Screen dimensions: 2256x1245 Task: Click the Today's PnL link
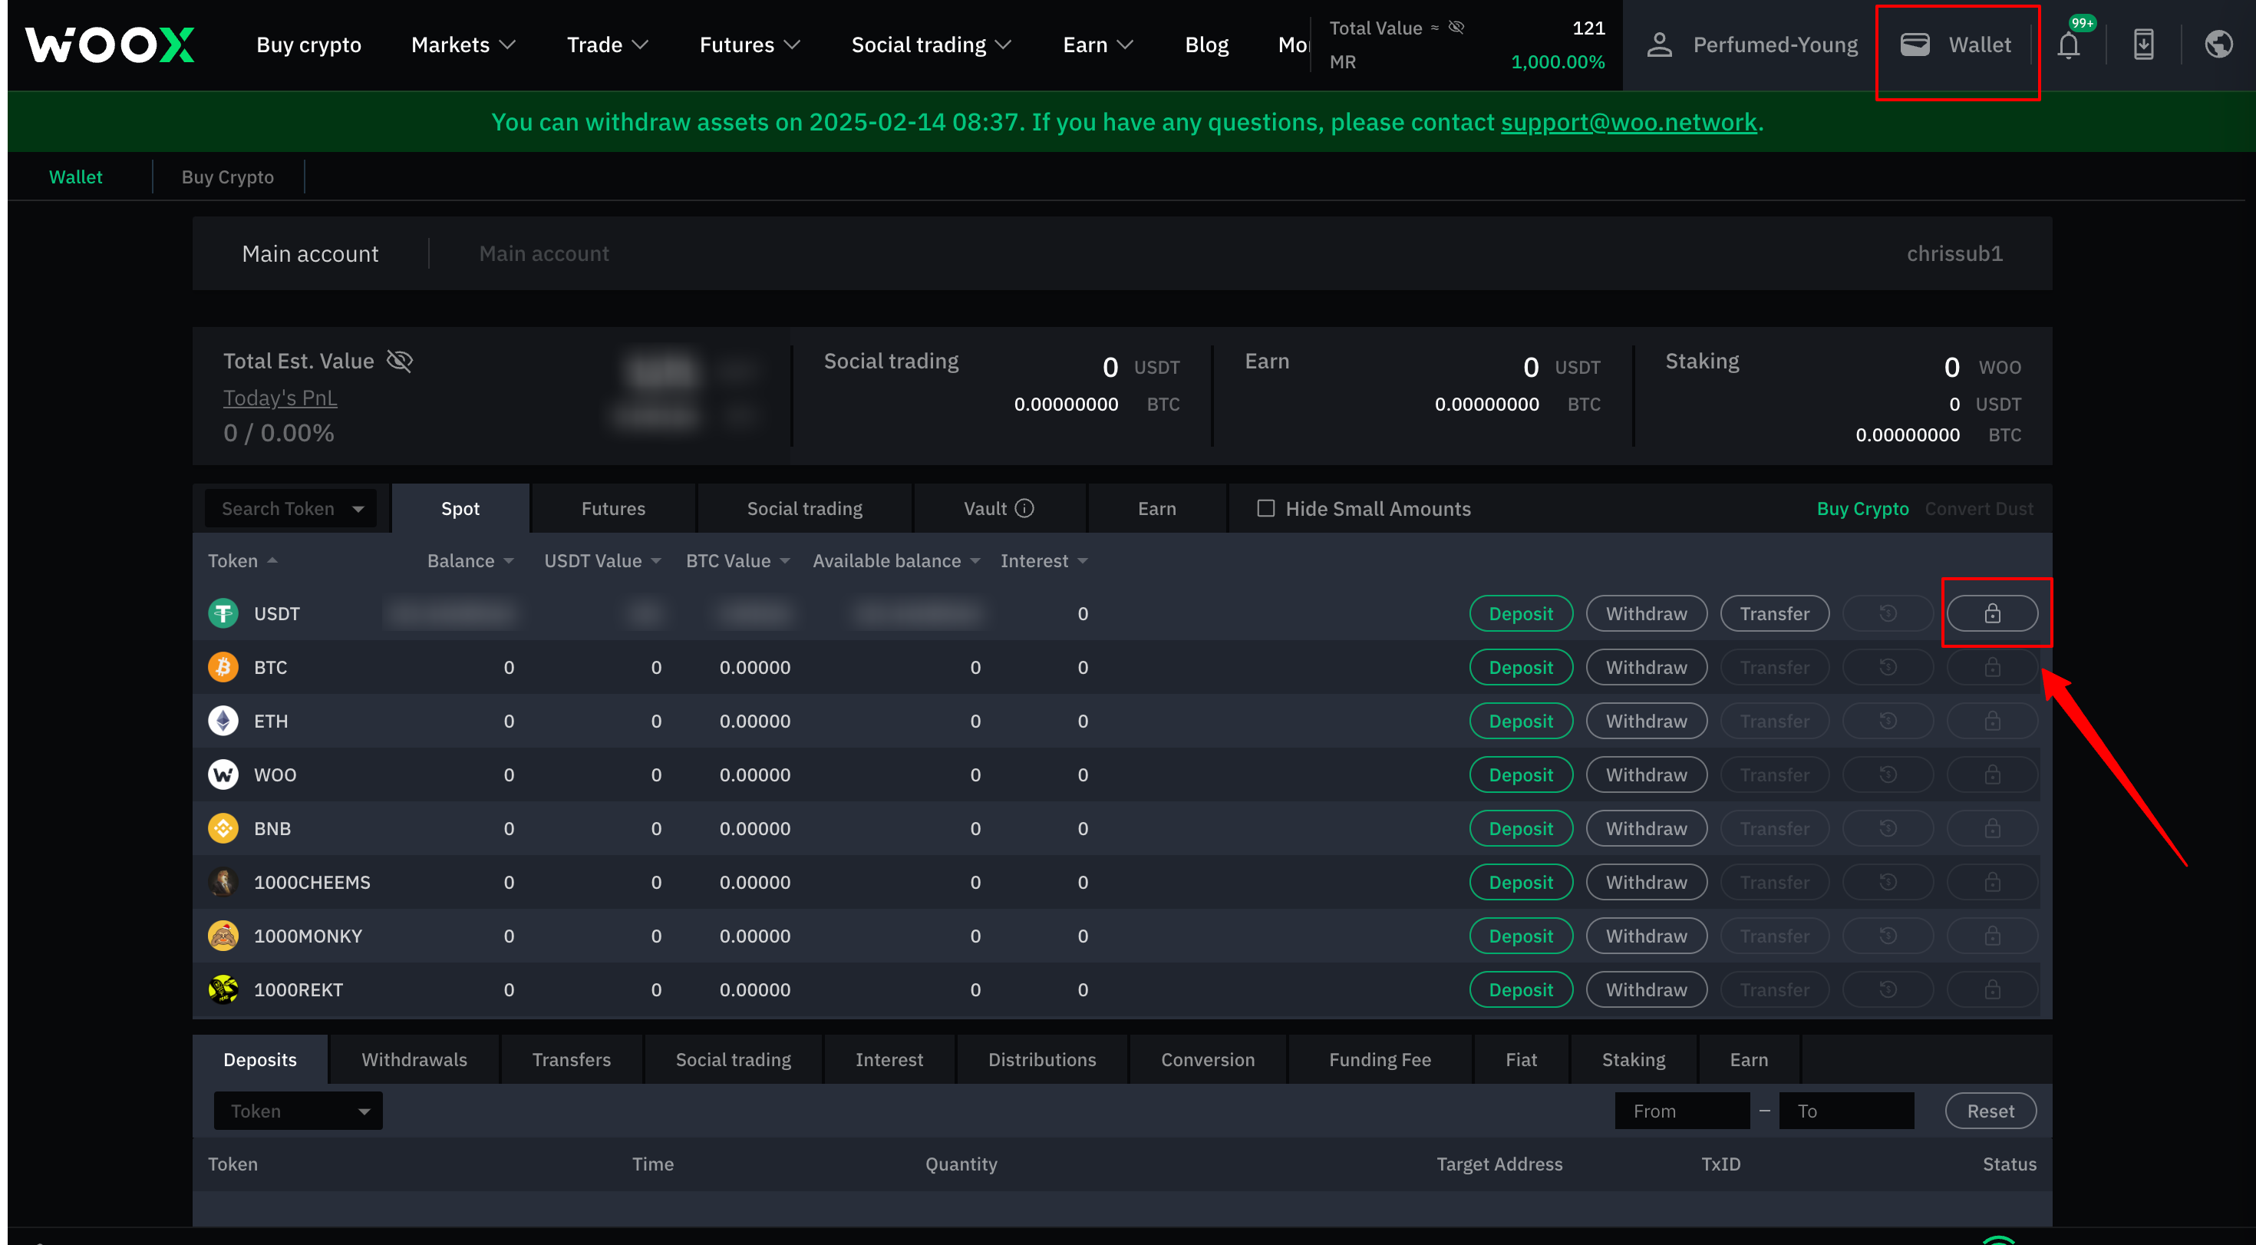coord(279,398)
